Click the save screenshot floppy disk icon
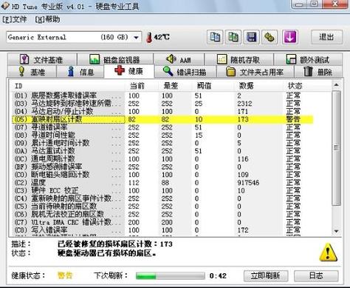This screenshot has height=288, width=350. tap(251, 37)
